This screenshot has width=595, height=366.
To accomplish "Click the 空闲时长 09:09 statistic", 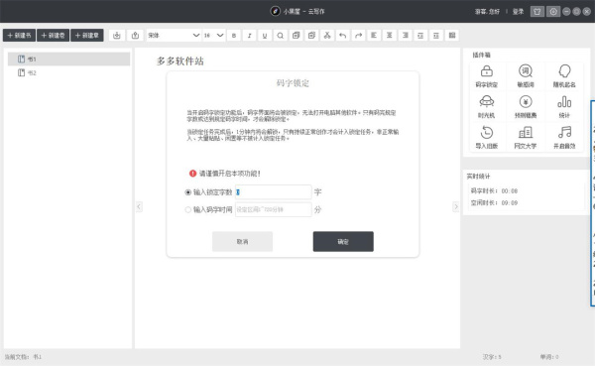I will pos(494,202).
